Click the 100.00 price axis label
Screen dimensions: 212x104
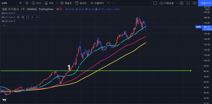click(207, 61)
